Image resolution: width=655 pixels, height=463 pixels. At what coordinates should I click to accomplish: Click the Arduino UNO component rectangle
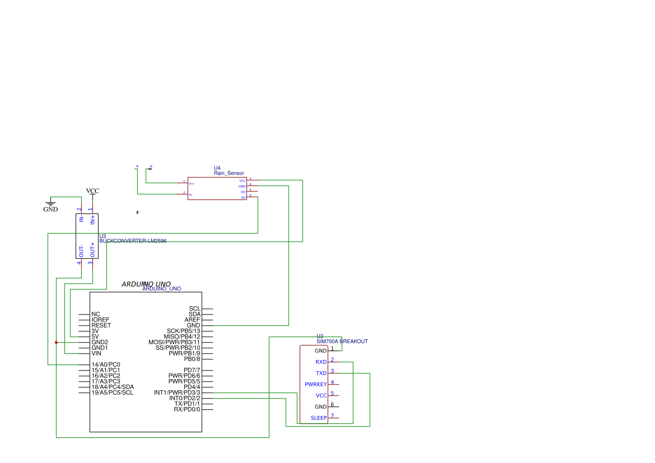(x=146, y=362)
